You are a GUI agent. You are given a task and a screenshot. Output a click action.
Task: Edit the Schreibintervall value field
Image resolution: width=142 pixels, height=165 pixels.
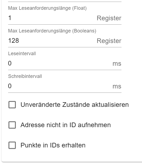(x=59, y=86)
